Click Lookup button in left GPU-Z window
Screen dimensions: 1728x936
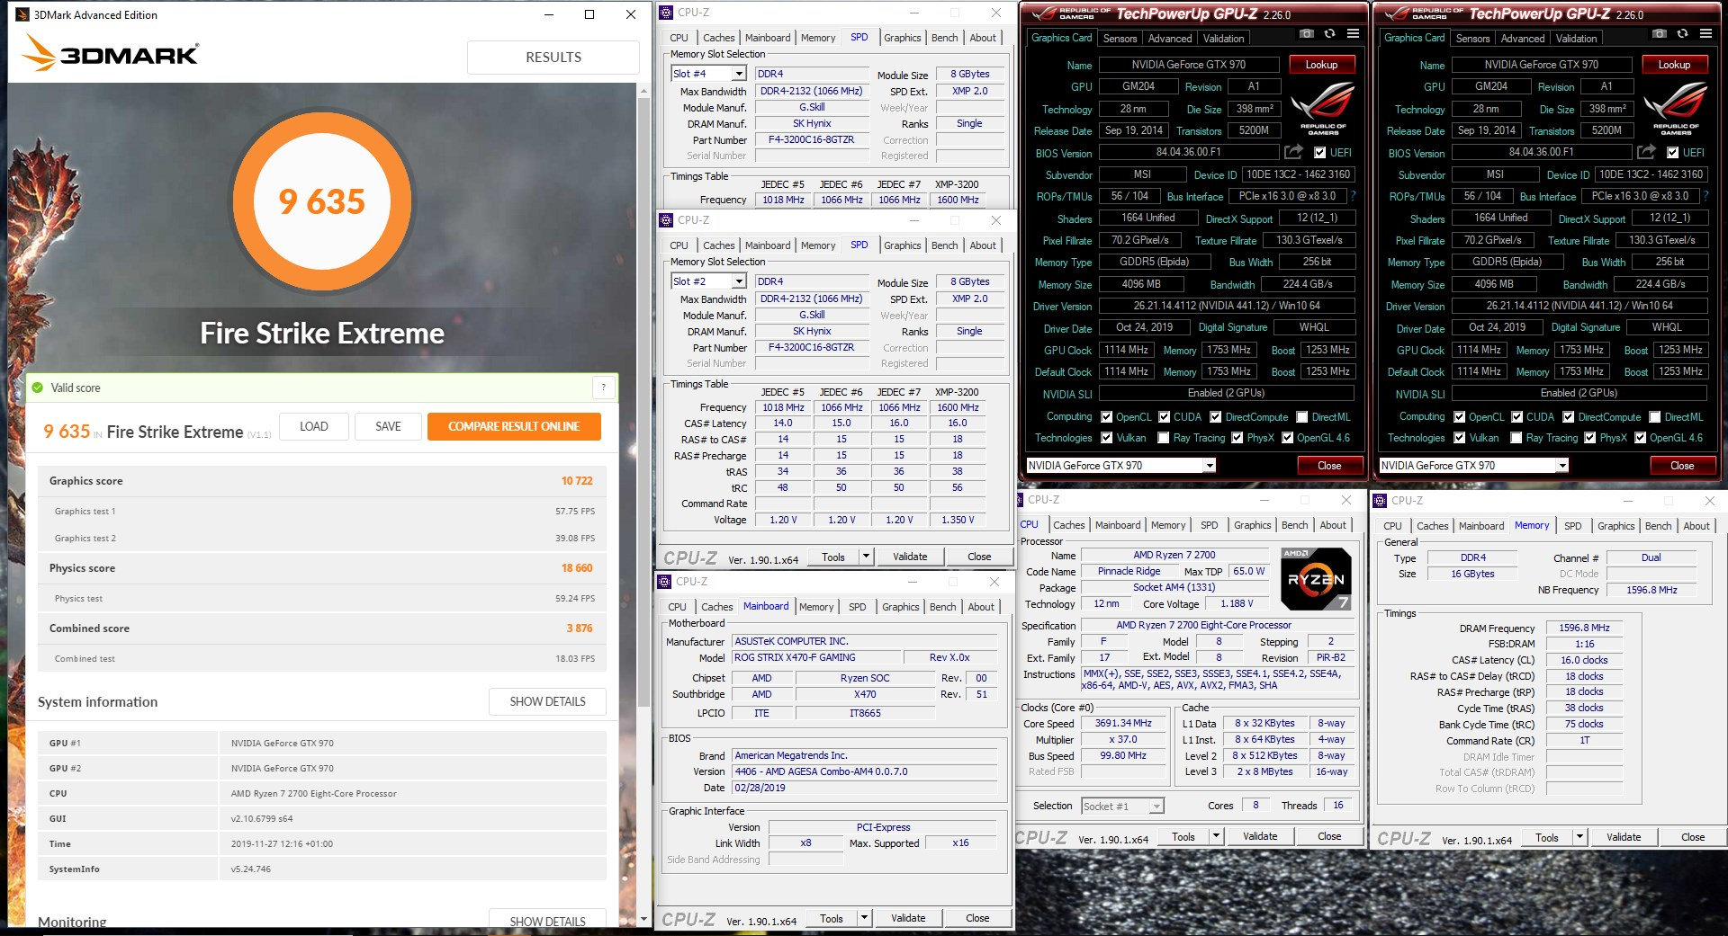(x=1321, y=65)
